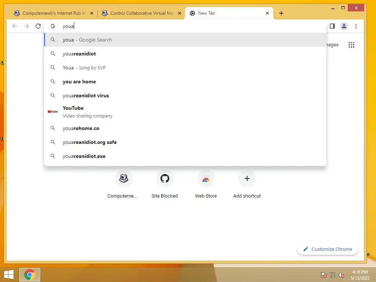The image size is (376, 282).
Task: Click the browser forward arrow
Action: pyautogui.click(x=26, y=26)
